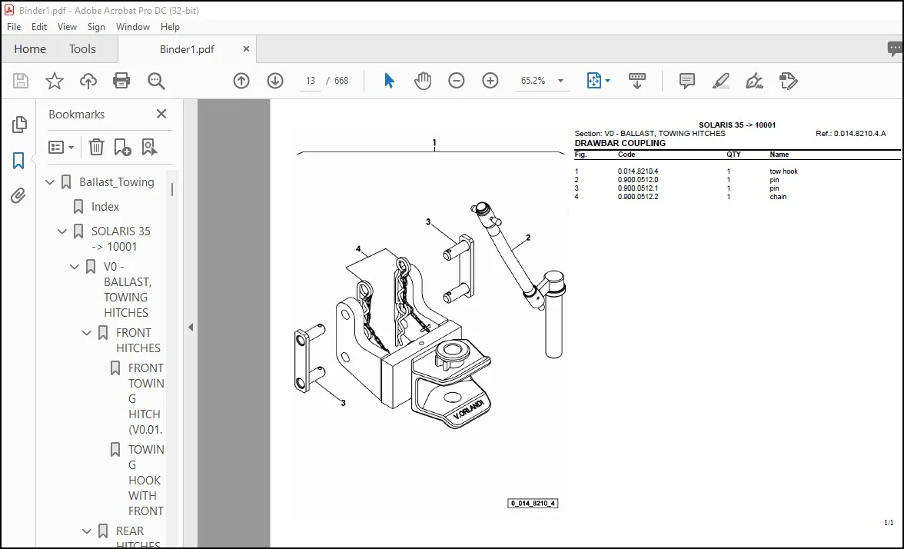This screenshot has height=549, width=904.
Task: Click the DRAWBAR COUPLING heading
Action: [x=620, y=143]
